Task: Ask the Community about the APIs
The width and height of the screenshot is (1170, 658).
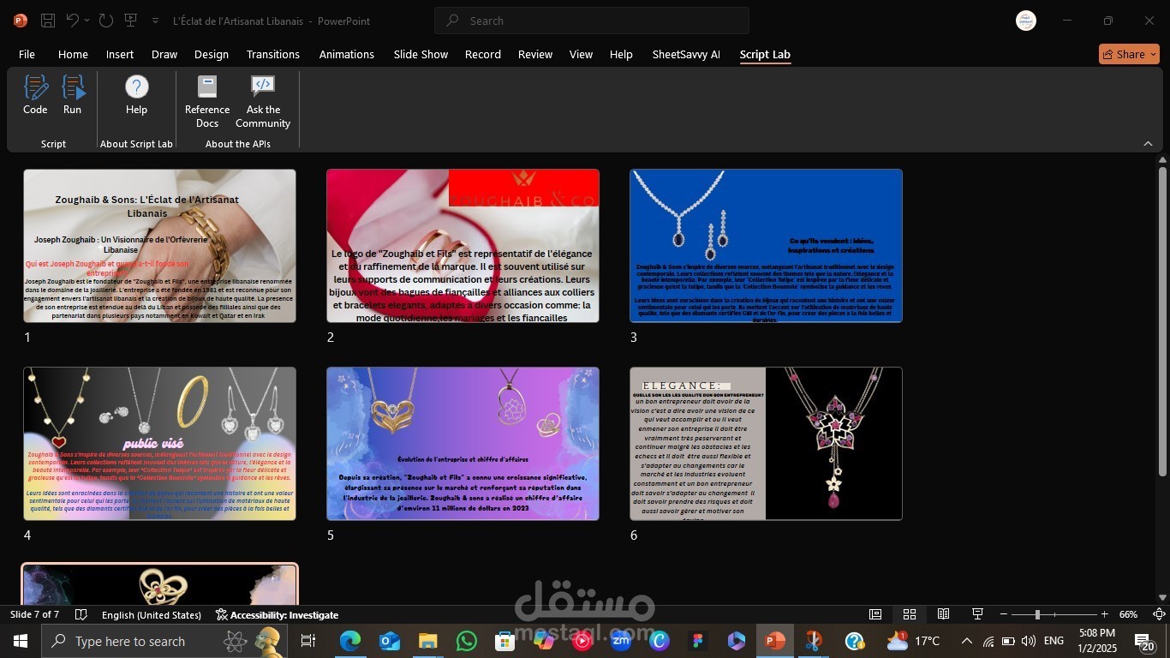Action: [x=263, y=101]
